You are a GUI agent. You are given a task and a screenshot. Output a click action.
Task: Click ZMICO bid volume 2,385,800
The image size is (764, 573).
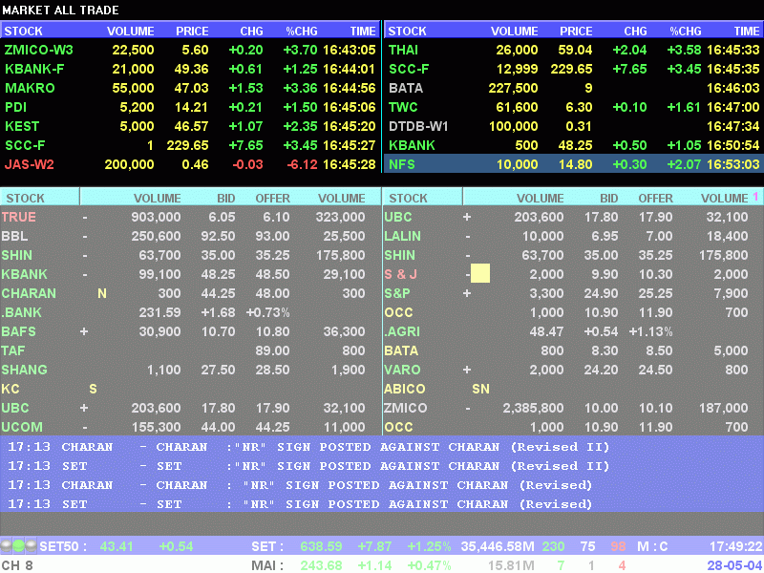click(533, 408)
